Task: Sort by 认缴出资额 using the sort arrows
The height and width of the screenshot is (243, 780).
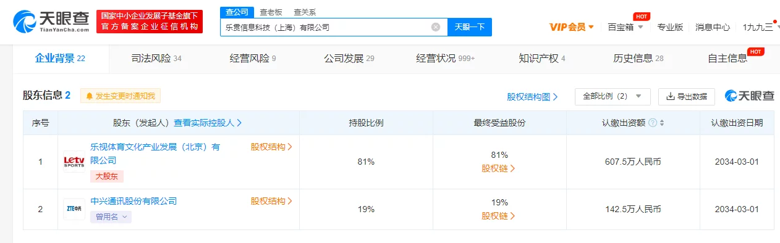Action: click(662, 123)
